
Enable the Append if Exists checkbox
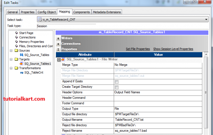tap(116, 82)
